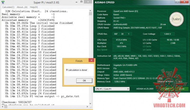Click the CPUID Rev. 06F field

116,34
